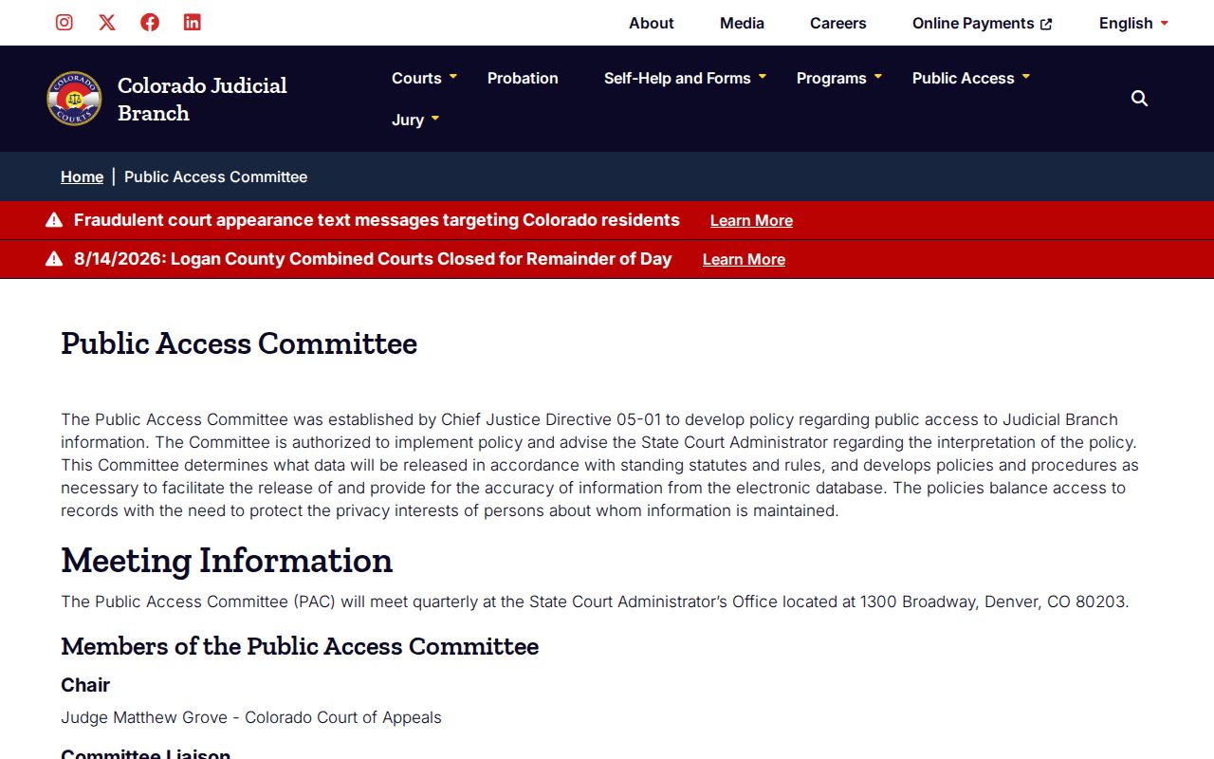The height and width of the screenshot is (759, 1214).
Task: Click the Chair subheading
Action: 85,685
